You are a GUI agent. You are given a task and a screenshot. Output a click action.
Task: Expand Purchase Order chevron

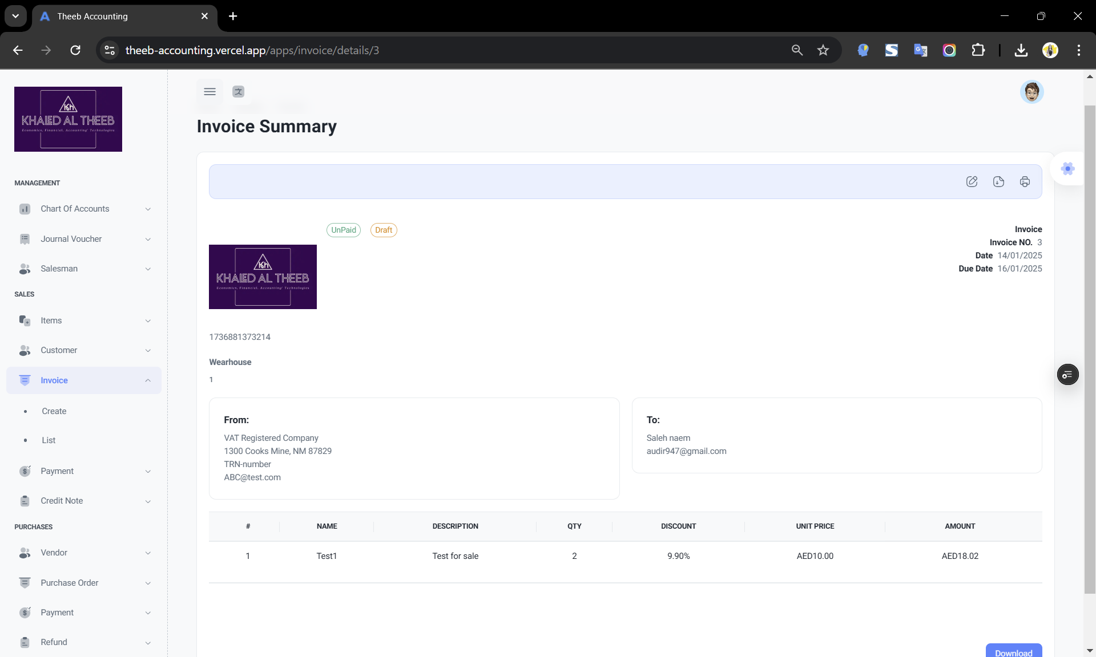click(x=148, y=583)
